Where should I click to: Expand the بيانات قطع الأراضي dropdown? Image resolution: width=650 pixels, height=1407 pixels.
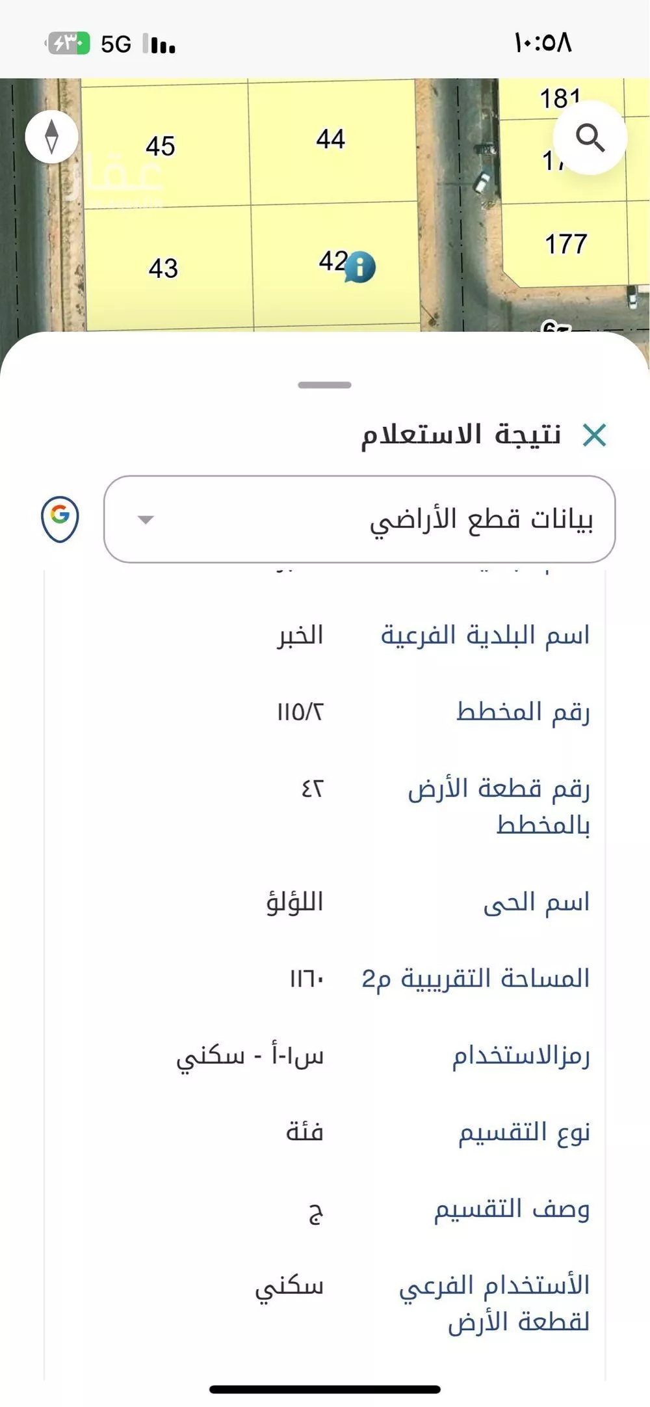pyautogui.click(x=359, y=519)
